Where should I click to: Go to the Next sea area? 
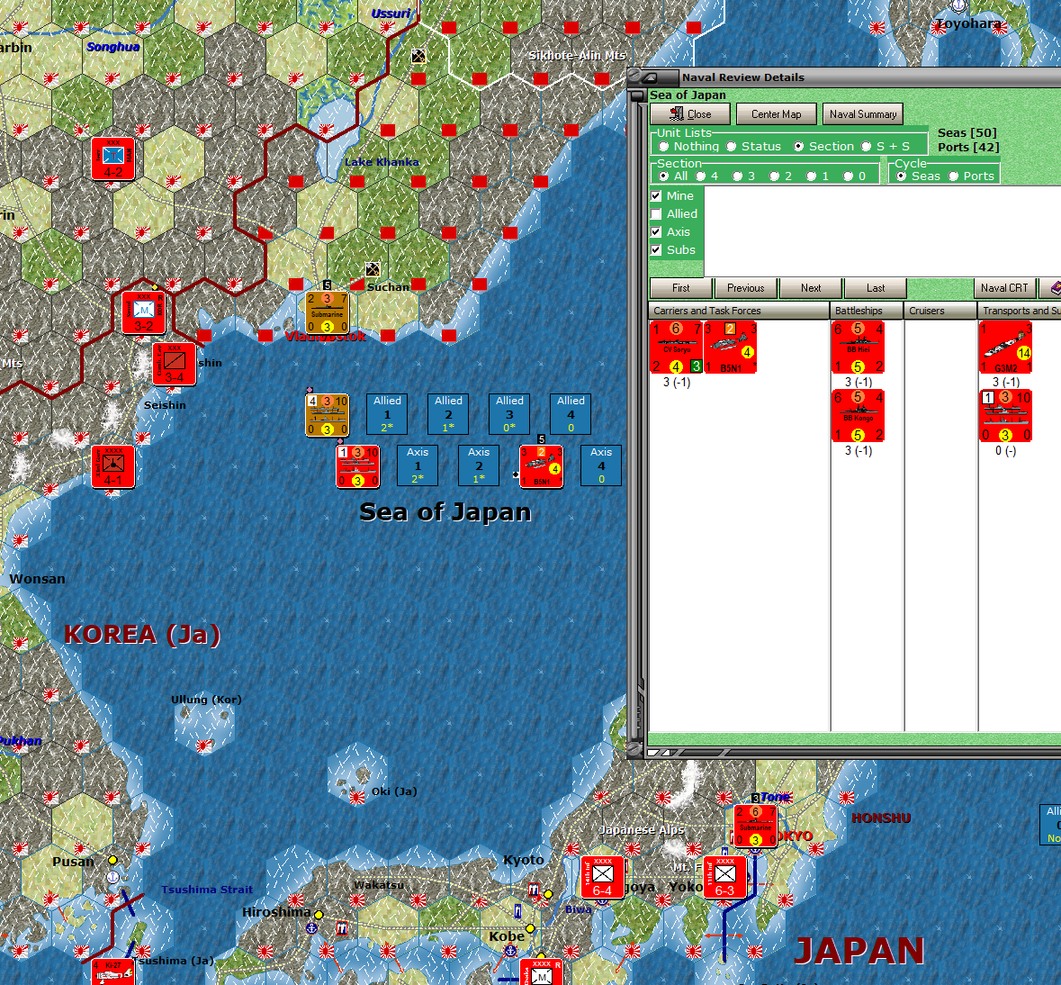(811, 288)
